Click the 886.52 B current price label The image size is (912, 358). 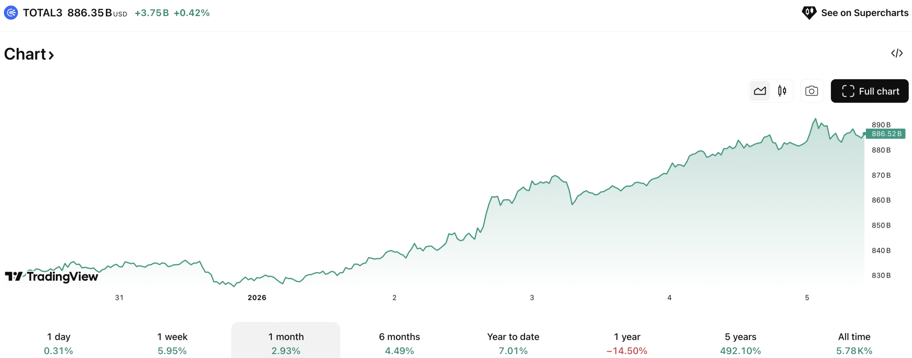(886, 134)
